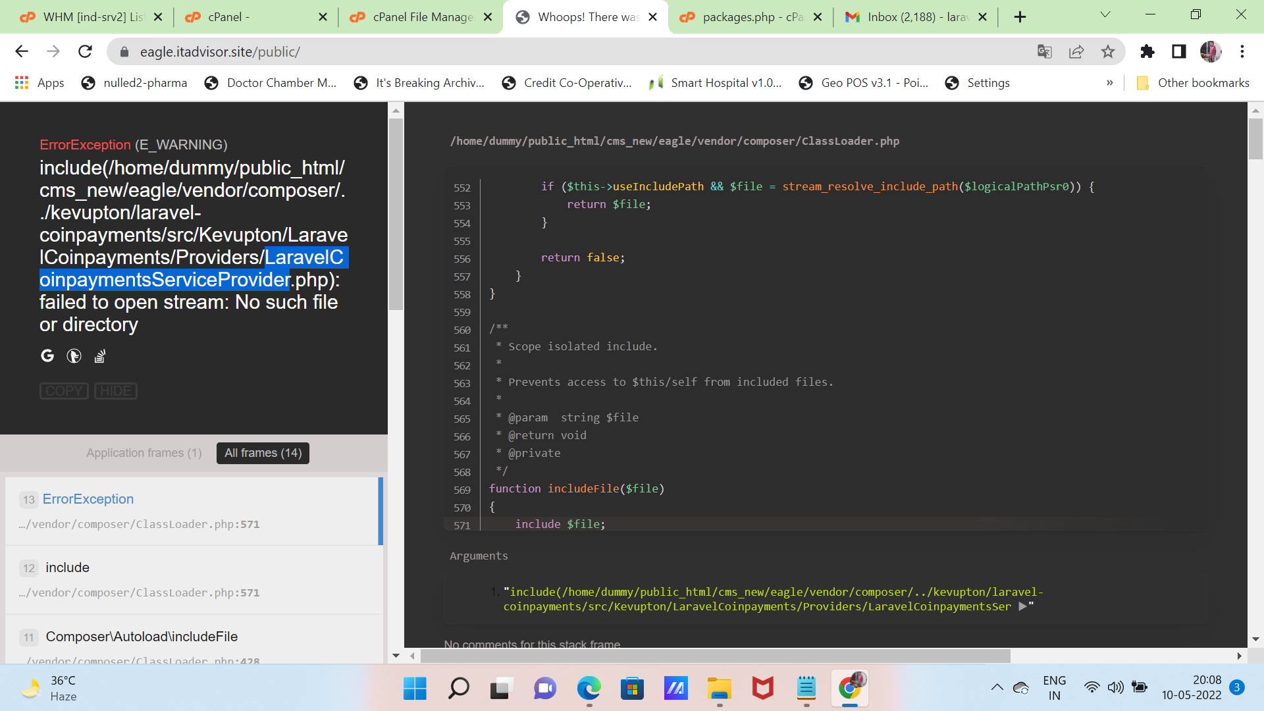This screenshot has height=711, width=1264.
Task: Expand the truncated argument string arrow
Action: click(1022, 606)
